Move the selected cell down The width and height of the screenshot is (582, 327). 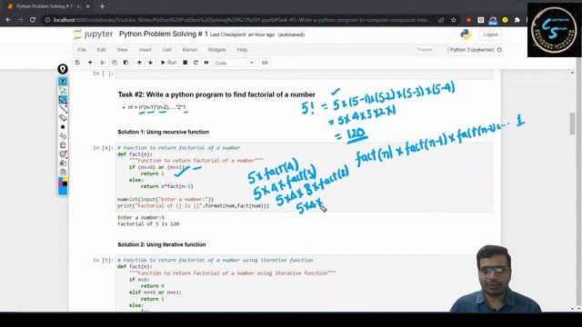[150, 63]
